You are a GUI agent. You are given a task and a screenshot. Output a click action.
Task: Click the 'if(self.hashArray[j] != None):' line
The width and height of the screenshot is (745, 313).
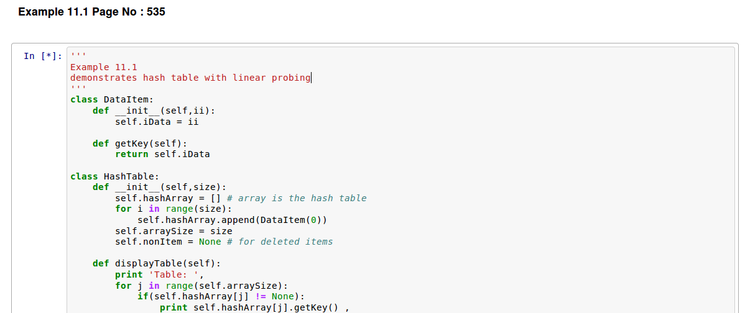pos(221,296)
